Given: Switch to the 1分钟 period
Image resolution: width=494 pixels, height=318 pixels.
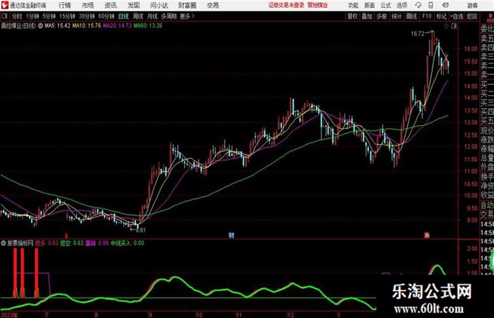Looking at the screenshot, I should (x=32, y=16).
